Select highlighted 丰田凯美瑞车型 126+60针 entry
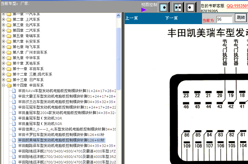This screenshot has height=164, width=248. [61, 140]
